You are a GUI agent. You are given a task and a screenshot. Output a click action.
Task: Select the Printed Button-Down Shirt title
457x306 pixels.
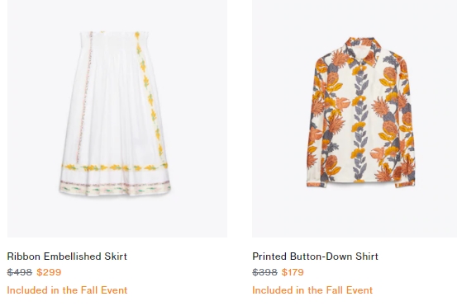(315, 257)
